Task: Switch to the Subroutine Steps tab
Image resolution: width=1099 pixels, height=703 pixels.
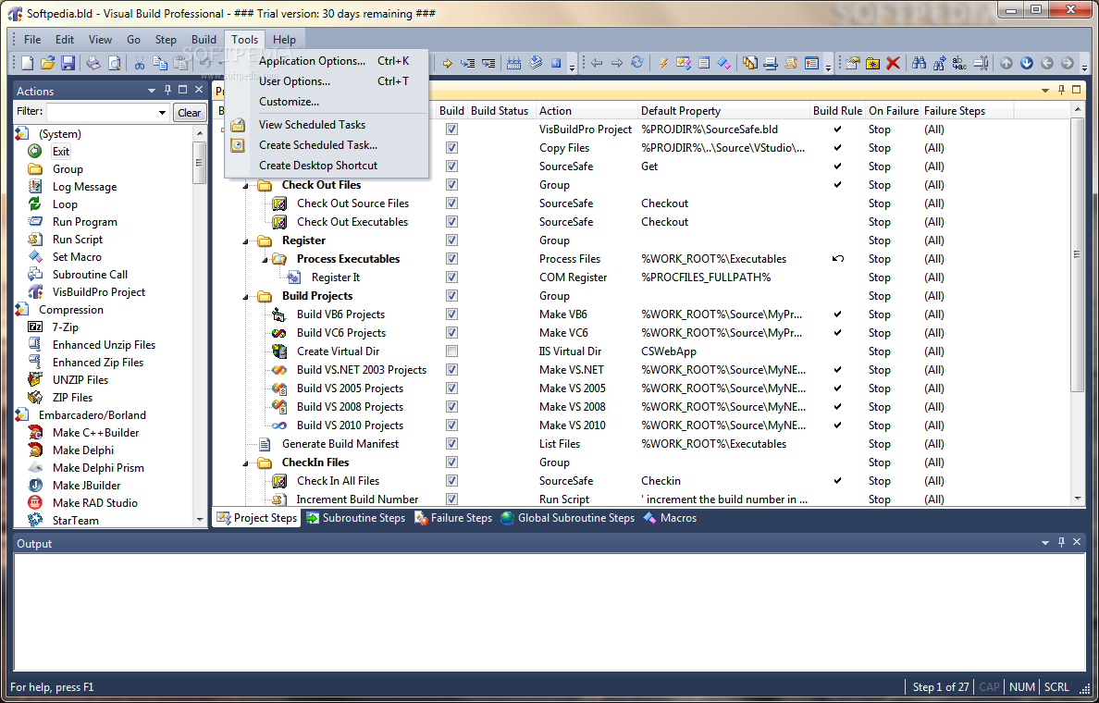Action: (356, 518)
